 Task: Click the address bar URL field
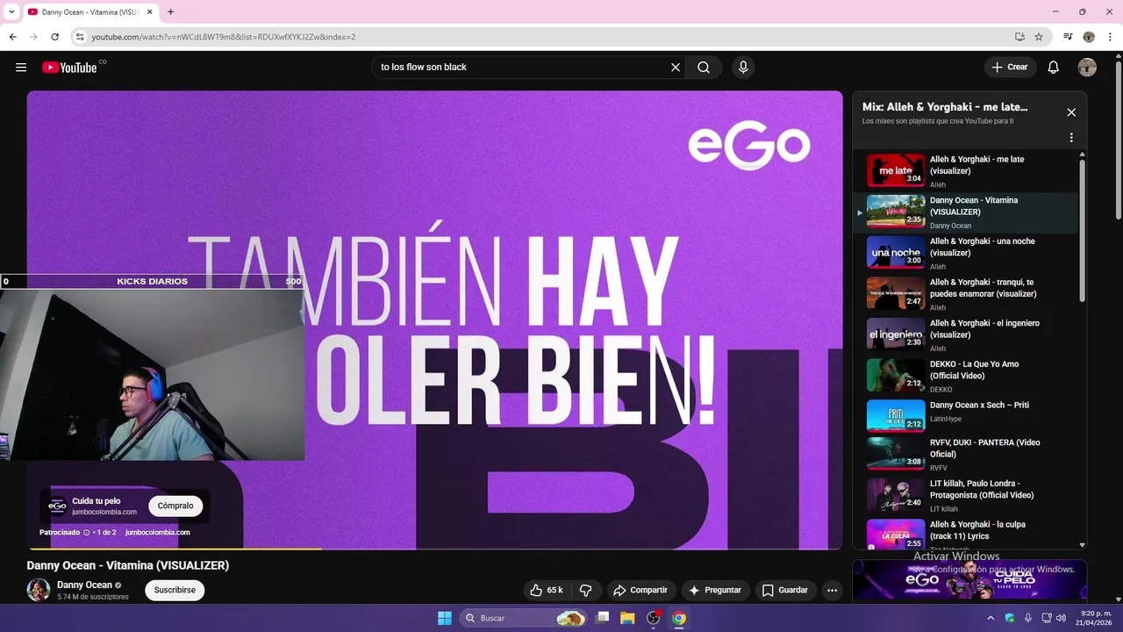click(544, 37)
